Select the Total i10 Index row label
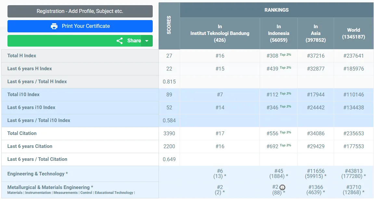 [x=23, y=94]
